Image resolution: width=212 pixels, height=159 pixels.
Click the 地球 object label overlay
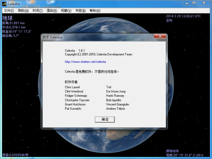(7, 18)
